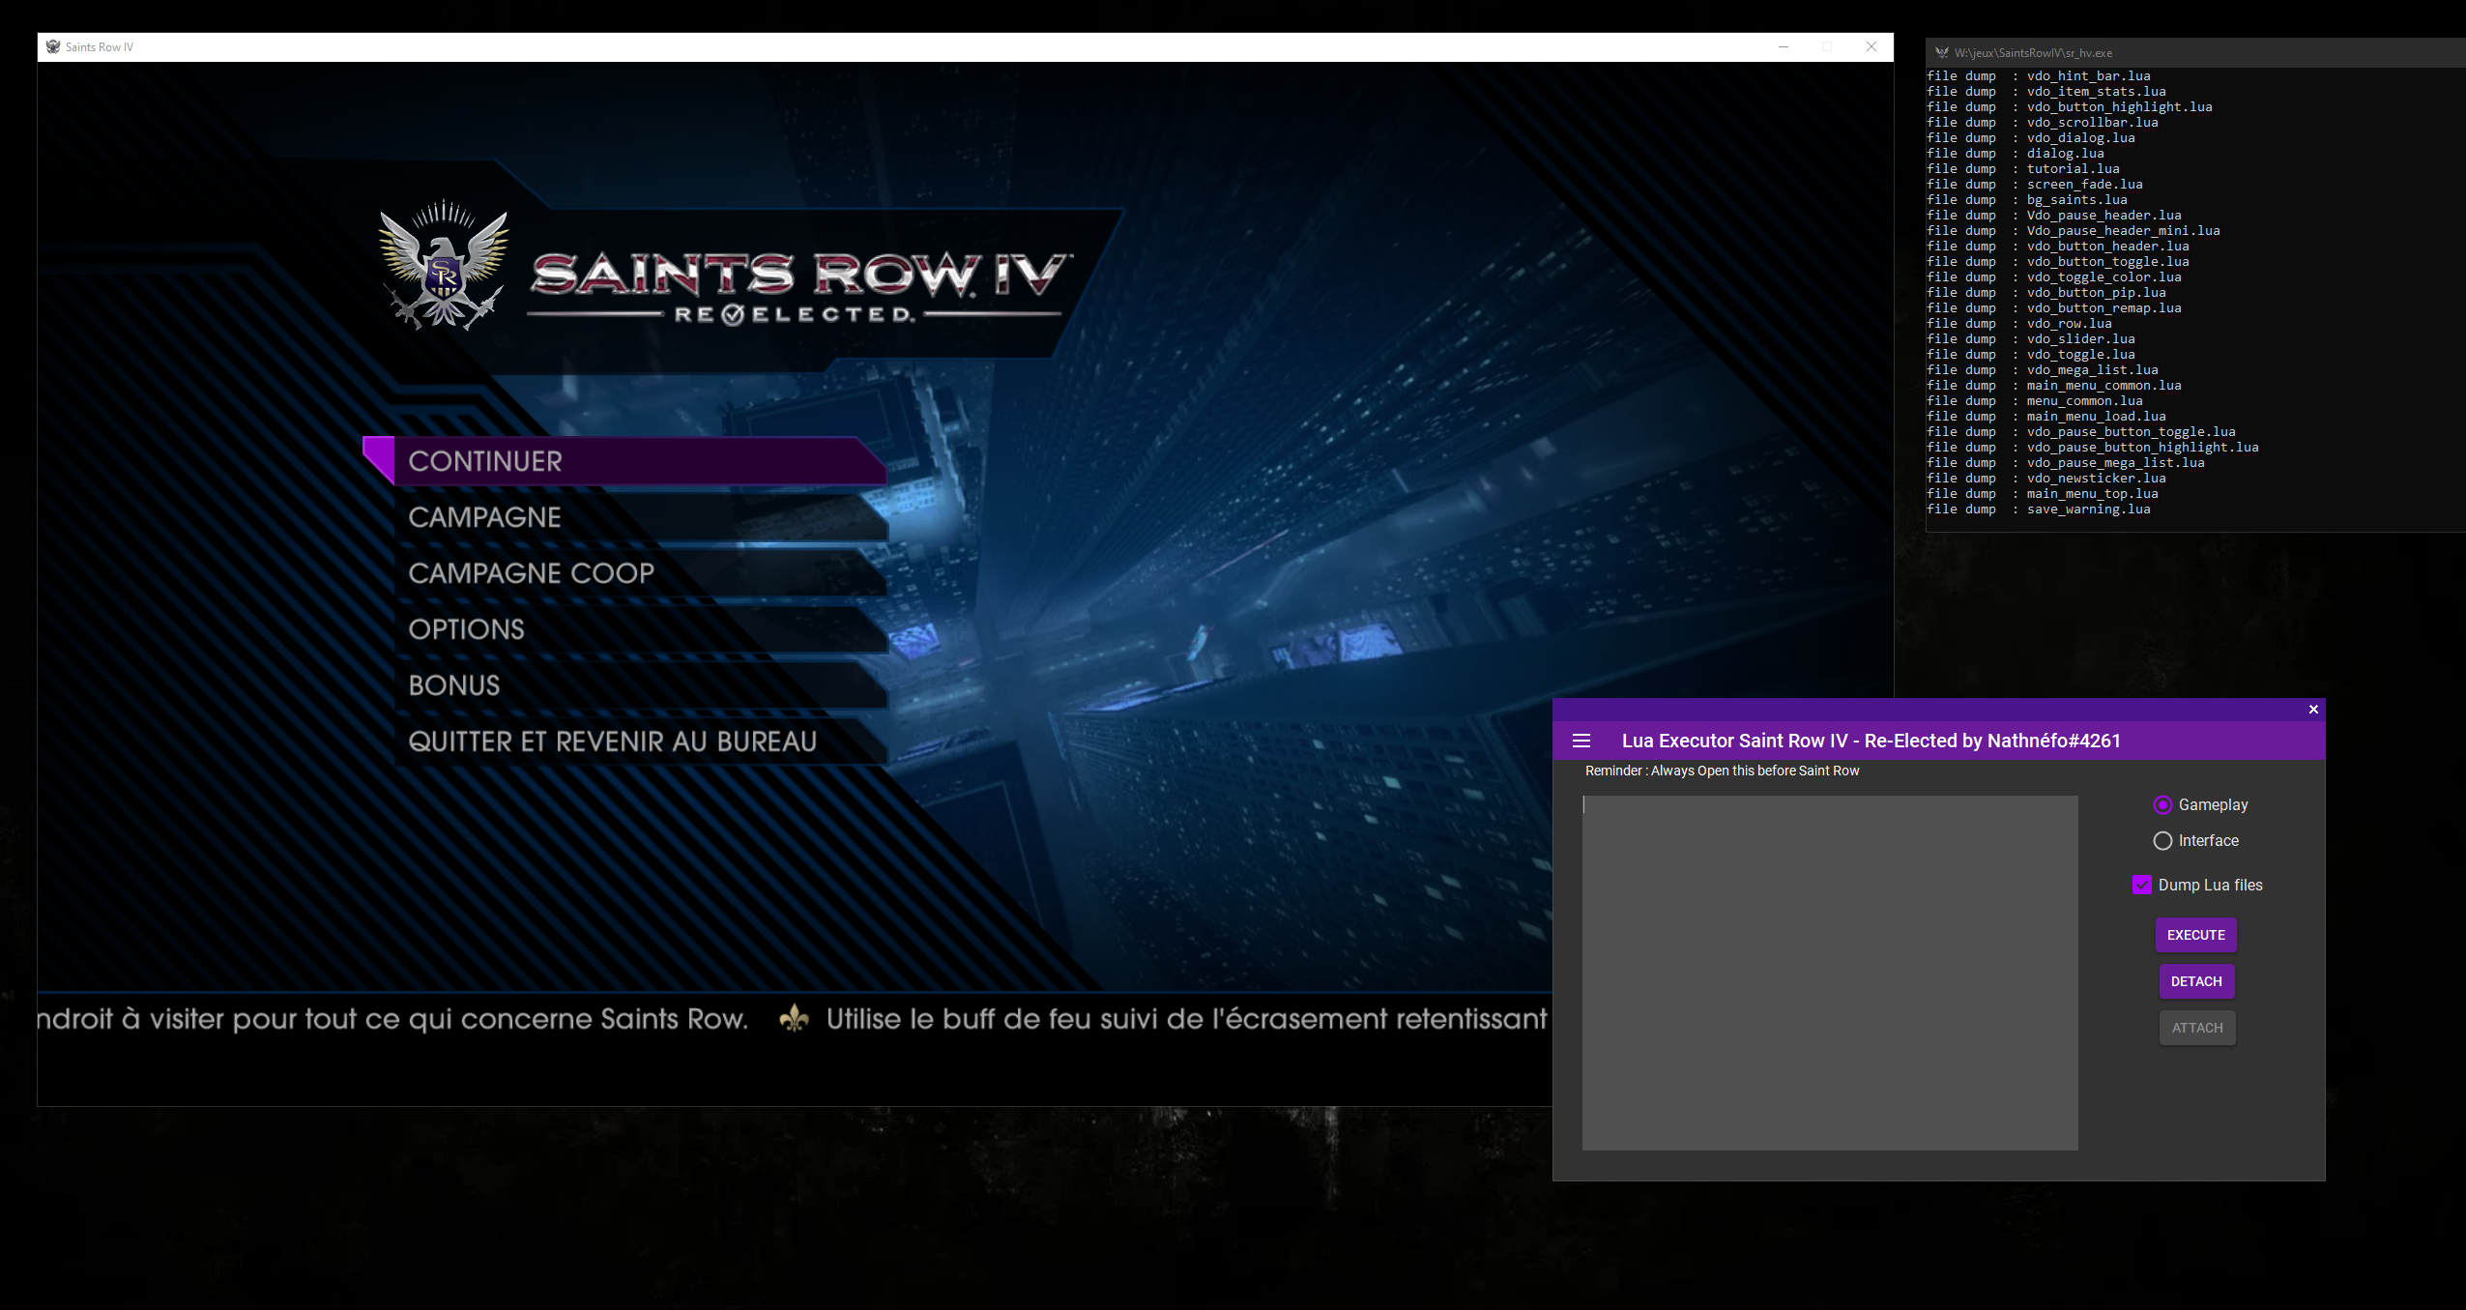This screenshot has height=1310, width=2466.
Task: Select the Gameplay radio button
Action: (x=2162, y=805)
